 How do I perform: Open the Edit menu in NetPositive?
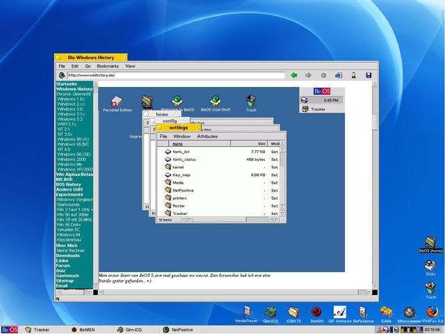click(x=74, y=66)
